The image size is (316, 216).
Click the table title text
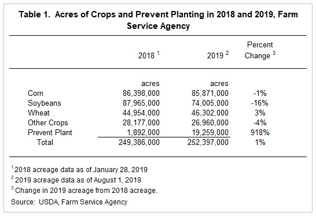click(158, 20)
